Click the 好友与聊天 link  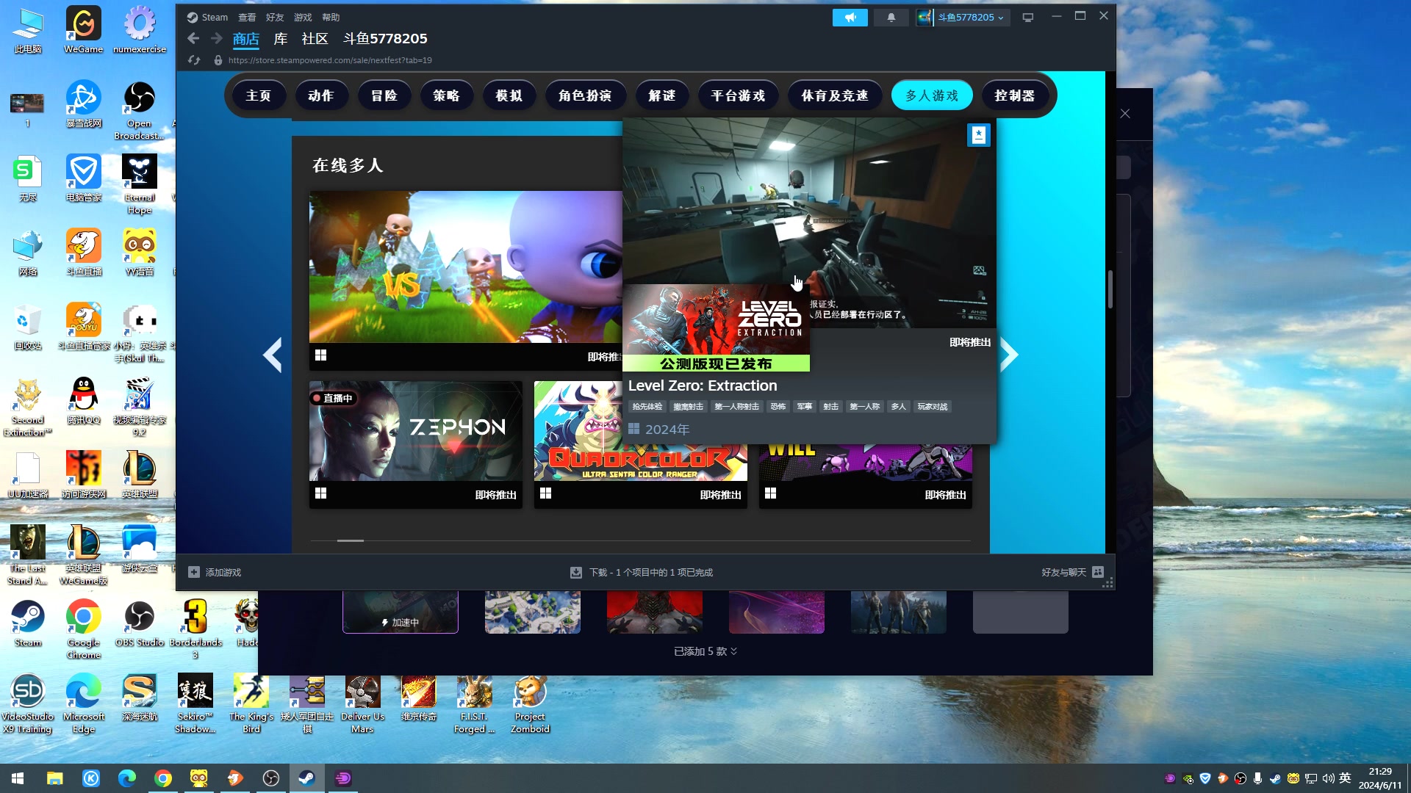1063,572
